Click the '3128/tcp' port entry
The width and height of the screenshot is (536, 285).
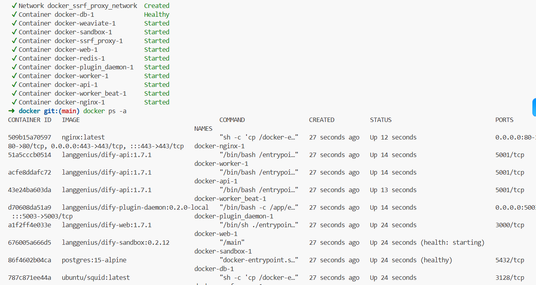pyautogui.click(x=510, y=278)
